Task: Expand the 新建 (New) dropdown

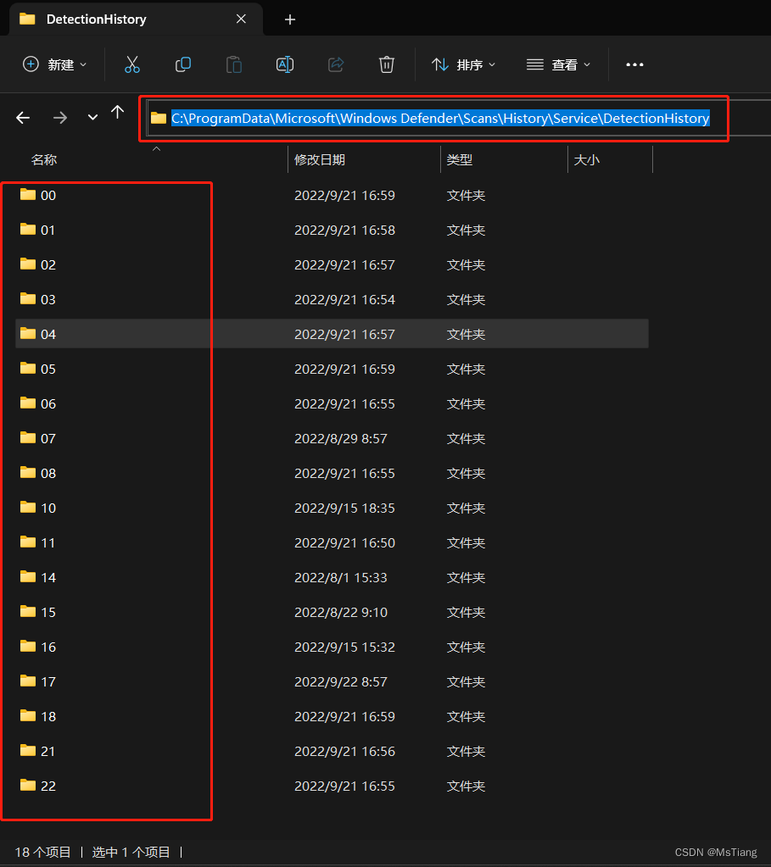Action: click(x=55, y=64)
